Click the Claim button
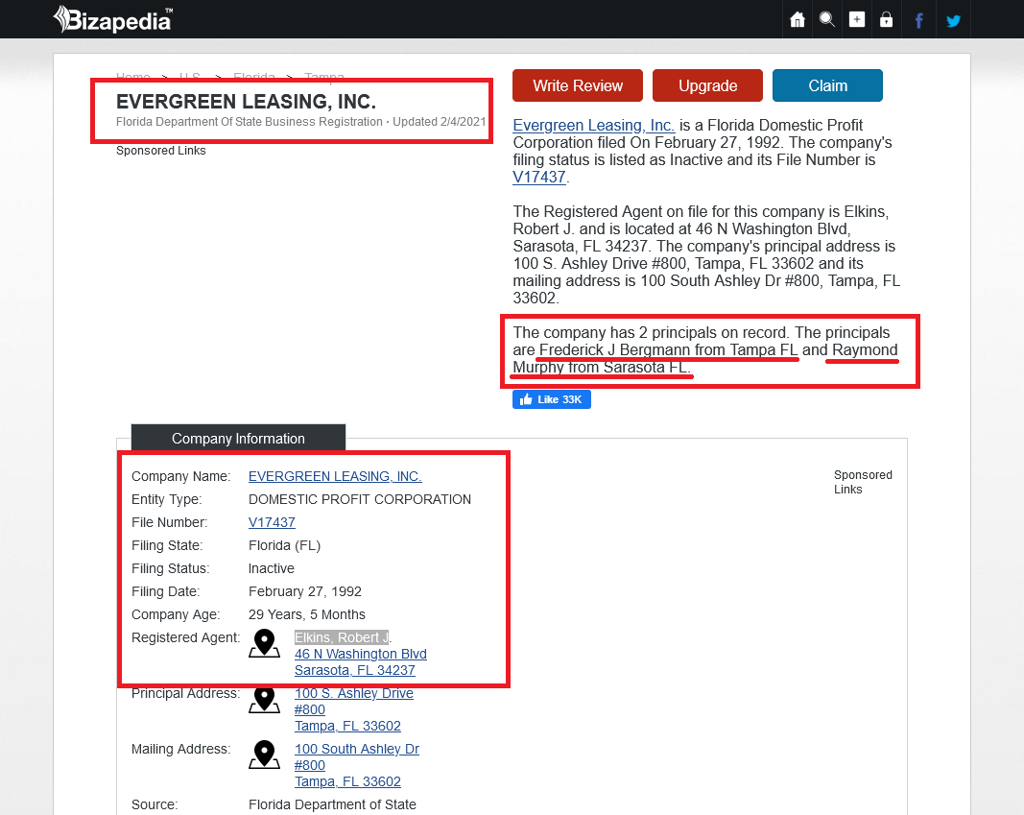1024x815 pixels. (827, 85)
